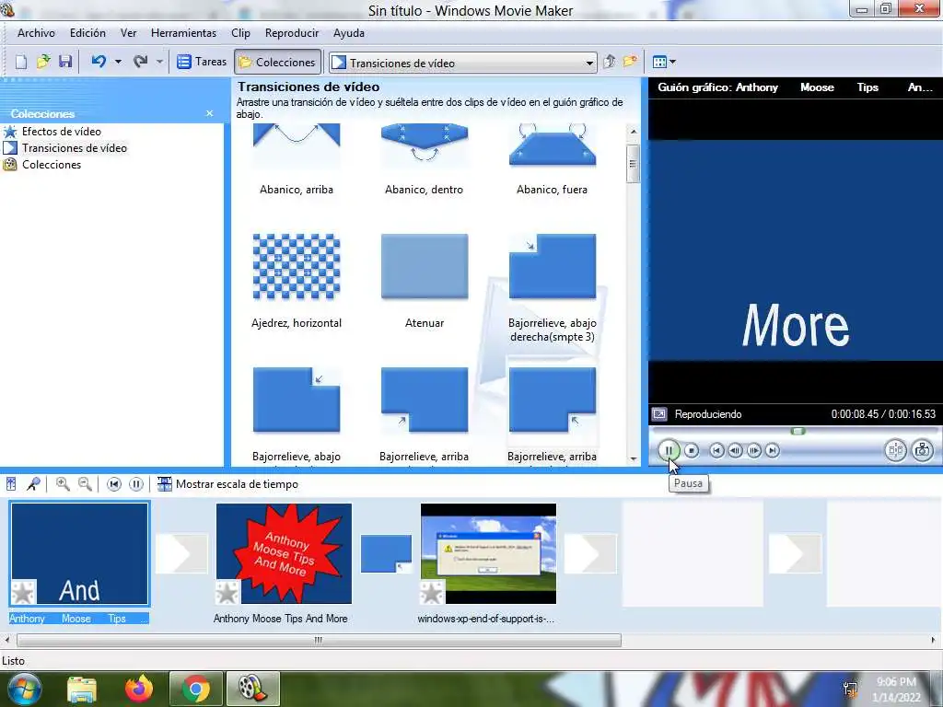Open the Ver menu
The image size is (943, 707).
[128, 33]
